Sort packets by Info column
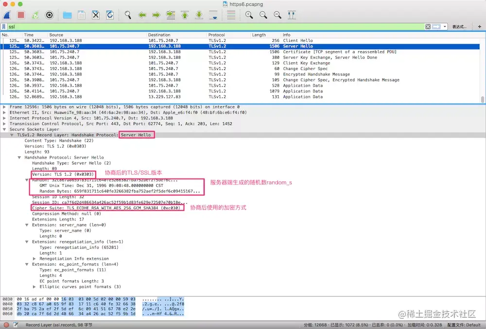 tap(381, 35)
